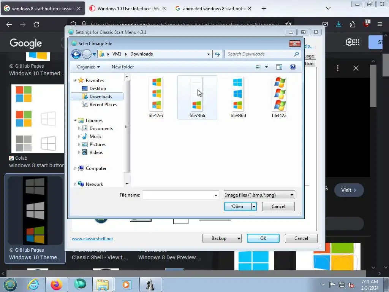Switch to Windows 10 User Interface tab
Screen dimensions: 389x292
point(128,9)
